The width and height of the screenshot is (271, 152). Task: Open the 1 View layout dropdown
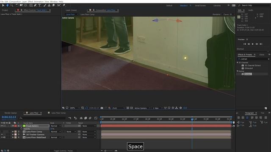158,108
